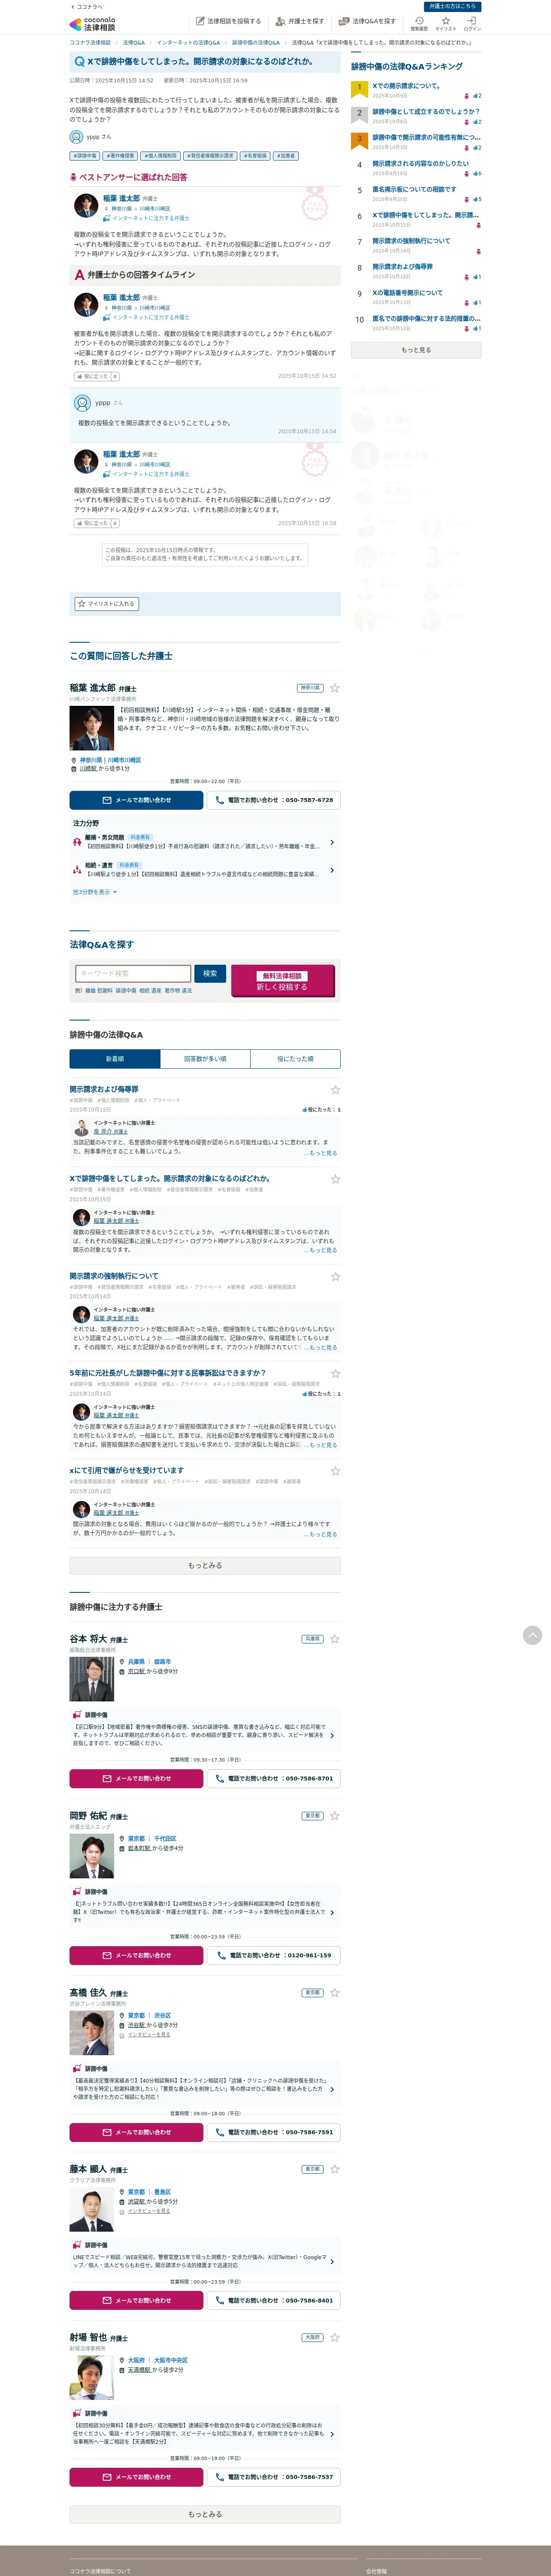Click もっと見る under ranking list
This screenshot has height=2576, width=551.
(x=416, y=350)
